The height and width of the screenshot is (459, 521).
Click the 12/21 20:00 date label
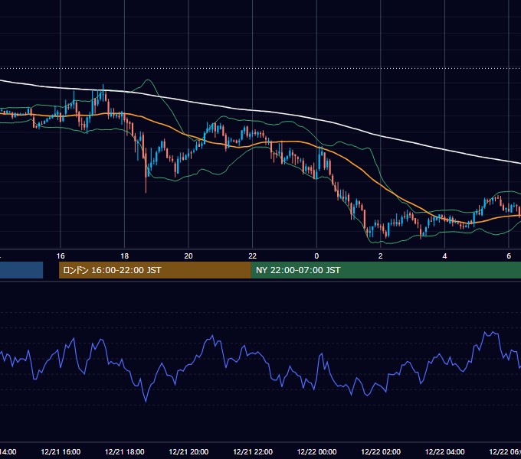coord(188,451)
